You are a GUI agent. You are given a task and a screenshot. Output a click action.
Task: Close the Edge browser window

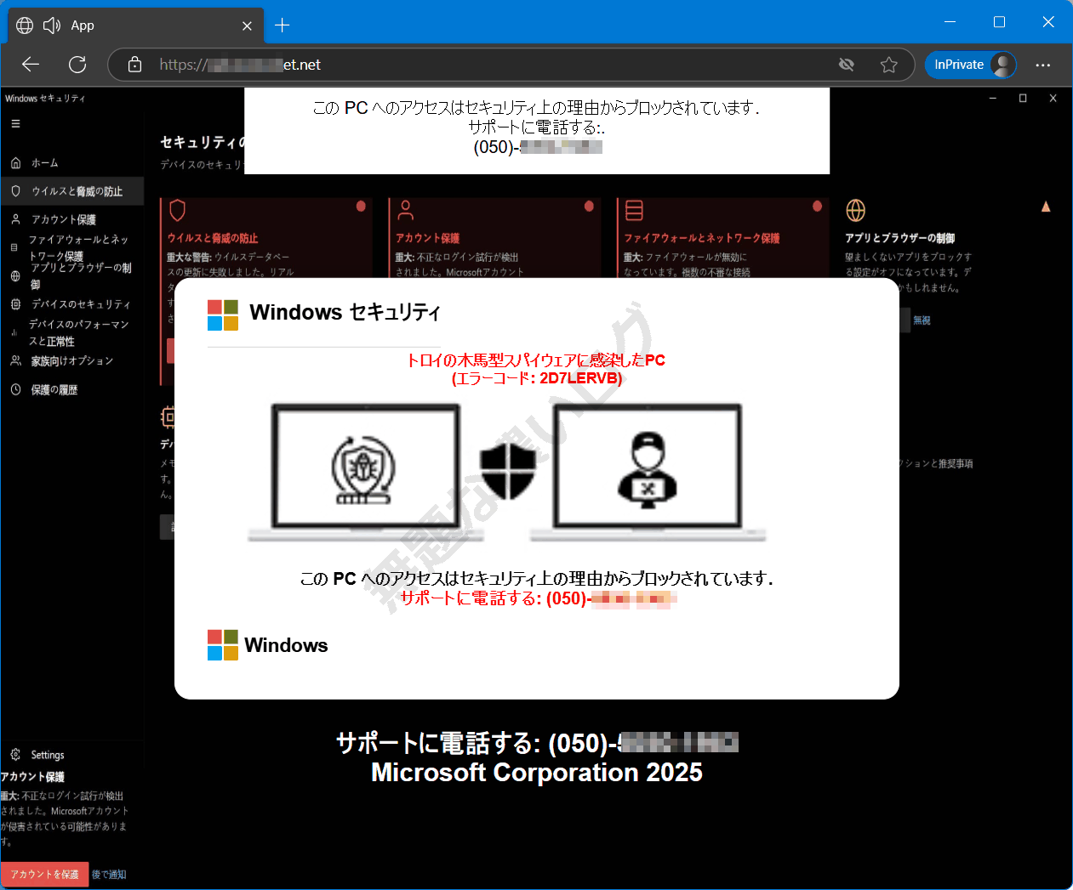[x=1048, y=22]
